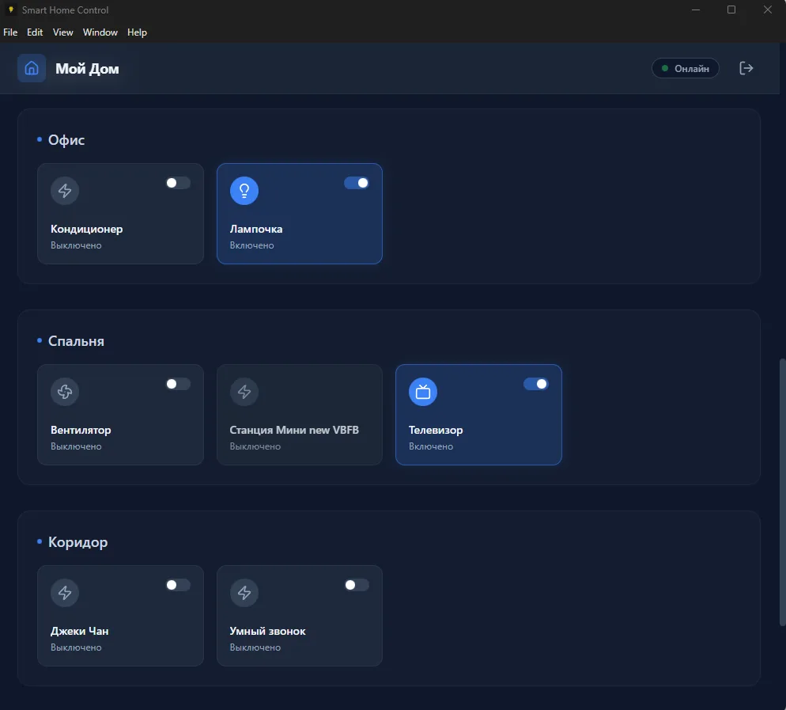Screen dimensions: 786x710
Task: Turn off the Лампочка toggle
Action: [x=357, y=183]
